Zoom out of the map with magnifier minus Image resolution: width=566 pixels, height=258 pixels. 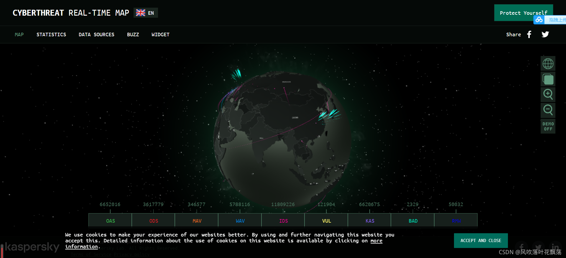coord(548,110)
